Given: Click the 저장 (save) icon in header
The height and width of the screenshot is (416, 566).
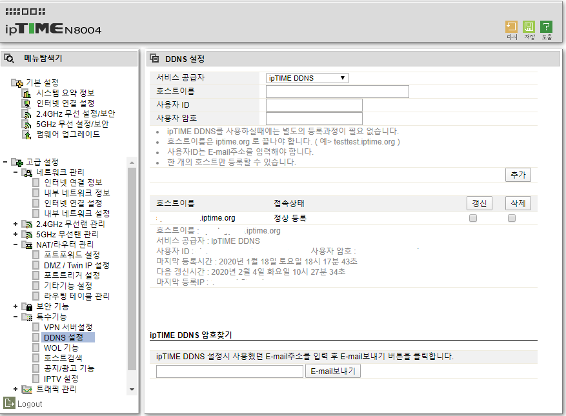Looking at the screenshot, I should [x=529, y=26].
